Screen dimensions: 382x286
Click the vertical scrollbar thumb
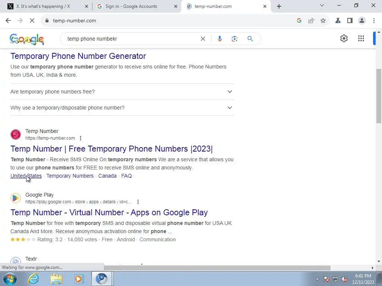coord(379,96)
